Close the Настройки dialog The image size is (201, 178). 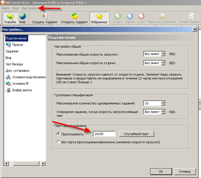(x=195, y=29)
